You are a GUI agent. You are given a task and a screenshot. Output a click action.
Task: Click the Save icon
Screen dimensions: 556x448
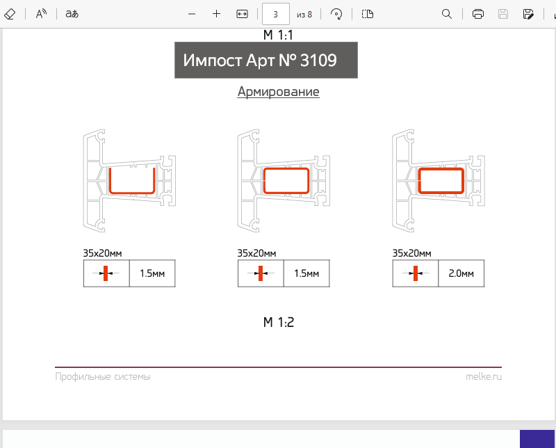[503, 14]
